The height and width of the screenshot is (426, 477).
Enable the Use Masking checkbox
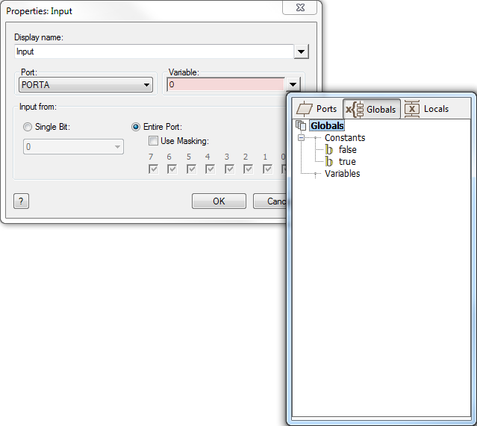pos(153,141)
